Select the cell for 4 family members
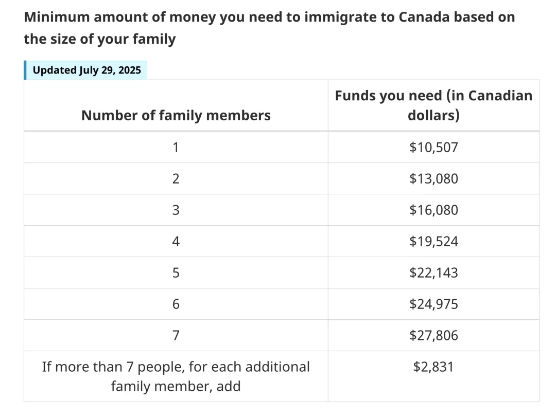The image size is (556, 418). 176,242
